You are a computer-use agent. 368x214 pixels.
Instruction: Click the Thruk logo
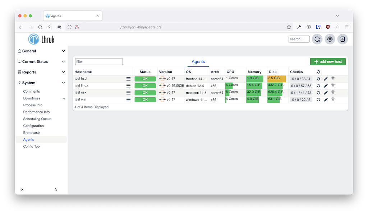click(x=41, y=39)
